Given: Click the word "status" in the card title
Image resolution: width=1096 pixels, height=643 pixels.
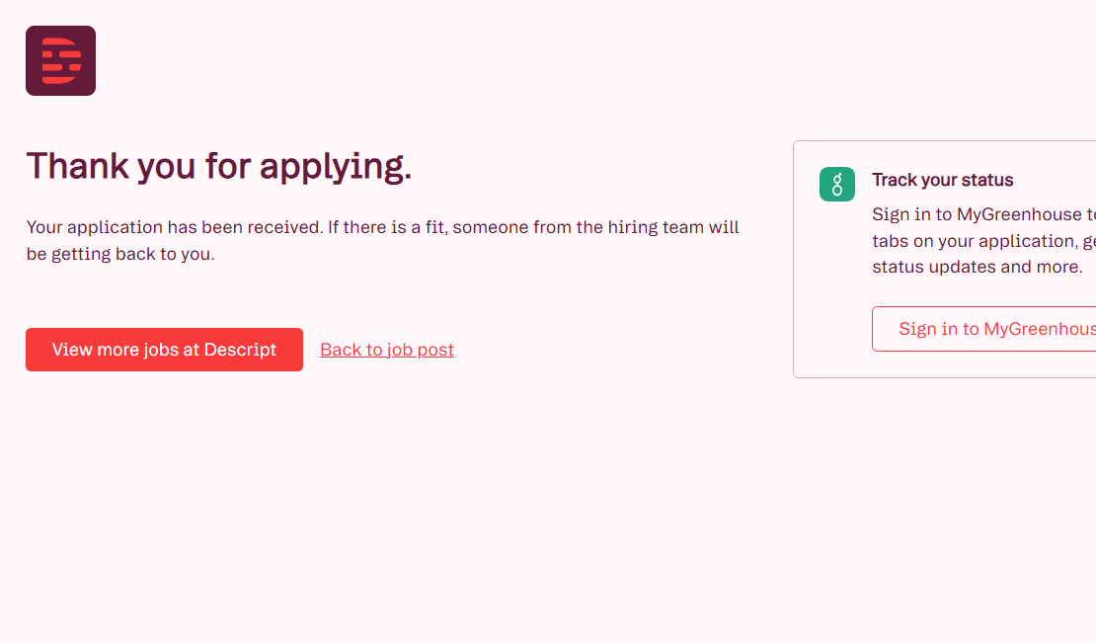Looking at the screenshot, I should click(988, 180).
